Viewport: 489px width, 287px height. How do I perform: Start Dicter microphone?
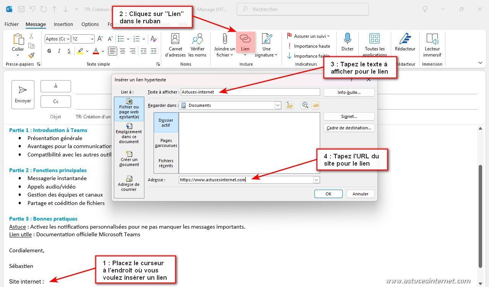click(347, 42)
